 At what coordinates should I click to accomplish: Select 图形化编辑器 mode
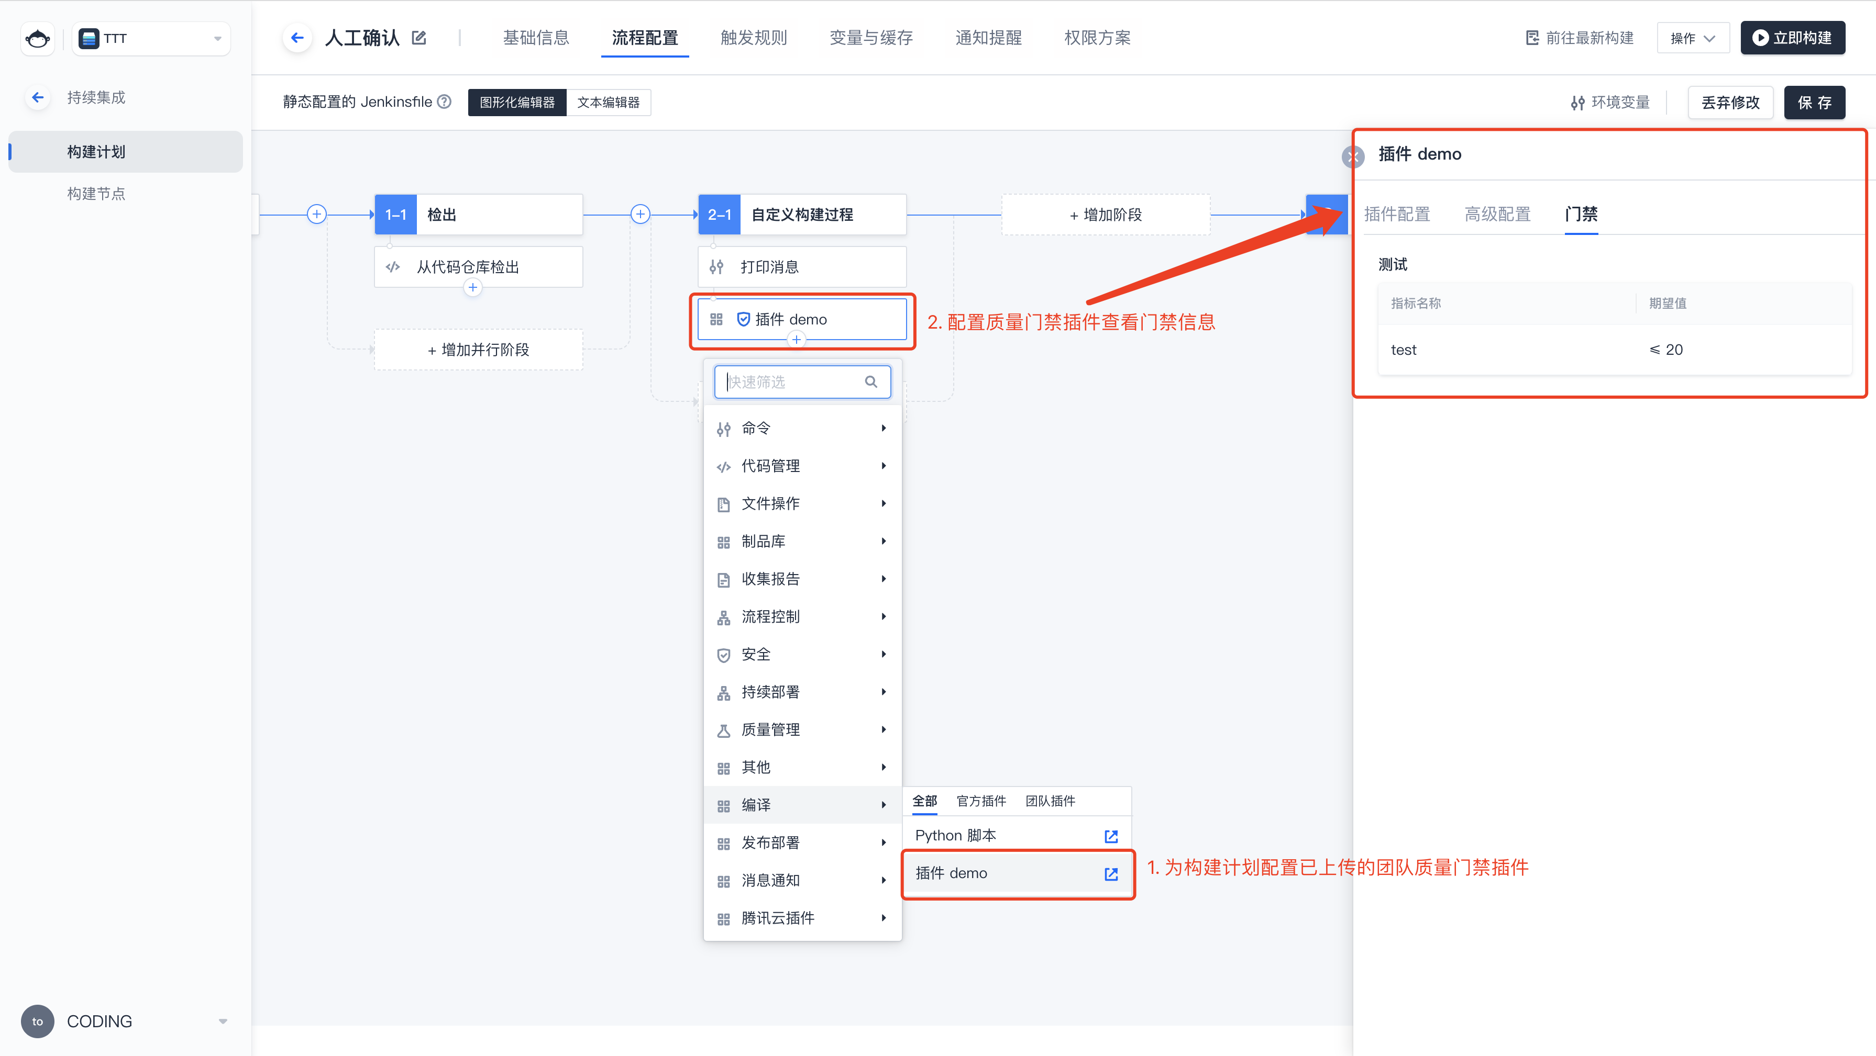coord(517,103)
